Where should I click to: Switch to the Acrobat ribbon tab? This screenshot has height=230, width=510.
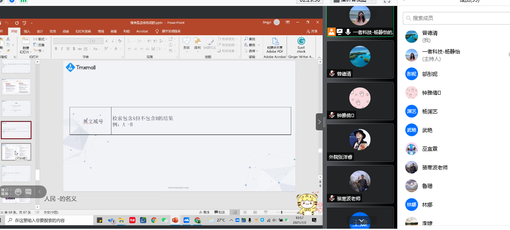pos(142,31)
